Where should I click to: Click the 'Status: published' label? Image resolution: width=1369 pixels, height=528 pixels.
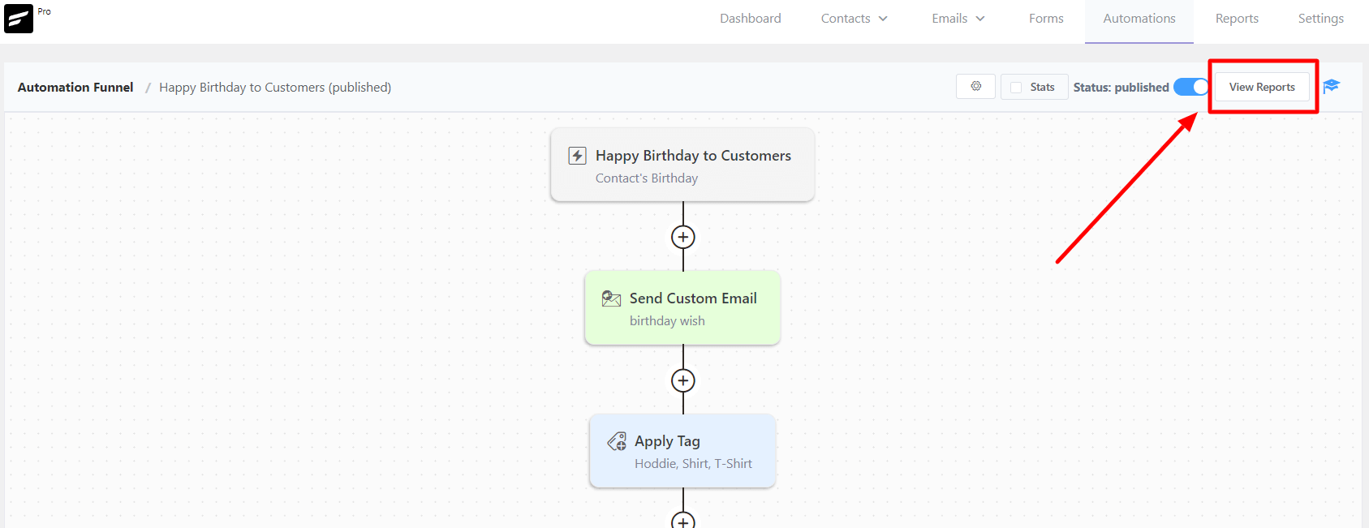[x=1121, y=87]
